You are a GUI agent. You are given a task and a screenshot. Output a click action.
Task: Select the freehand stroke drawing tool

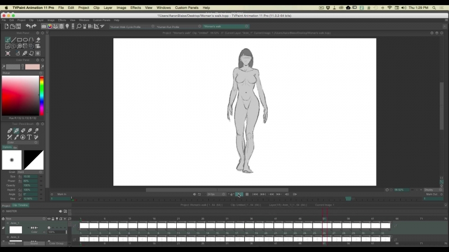8,40
